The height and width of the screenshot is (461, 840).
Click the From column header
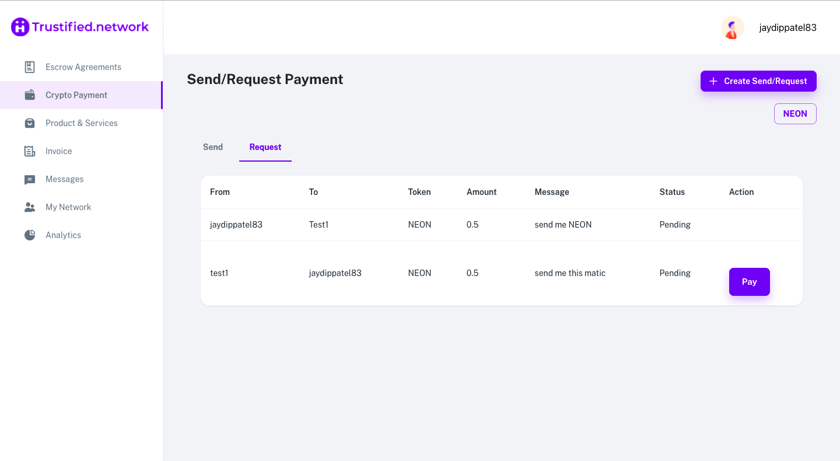pos(220,192)
